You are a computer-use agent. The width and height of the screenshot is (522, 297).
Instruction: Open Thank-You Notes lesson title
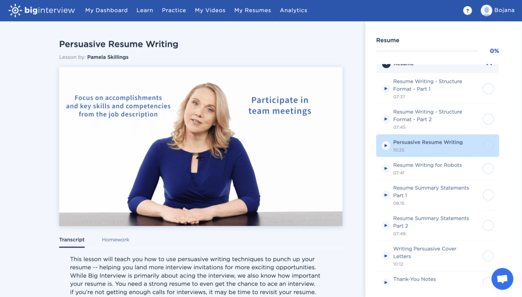[x=414, y=279]
